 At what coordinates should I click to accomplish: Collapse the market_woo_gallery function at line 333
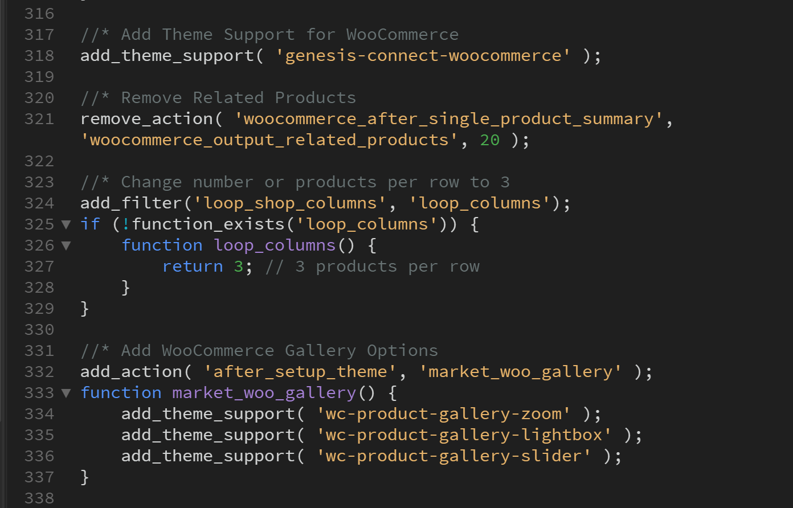point(66,393)
